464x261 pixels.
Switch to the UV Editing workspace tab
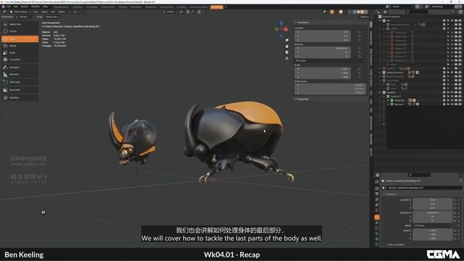coord(91,7)
